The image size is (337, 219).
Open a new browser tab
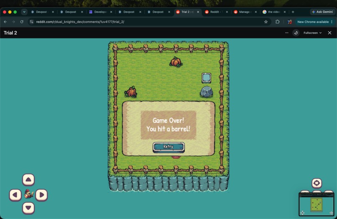tap(293, 12)
